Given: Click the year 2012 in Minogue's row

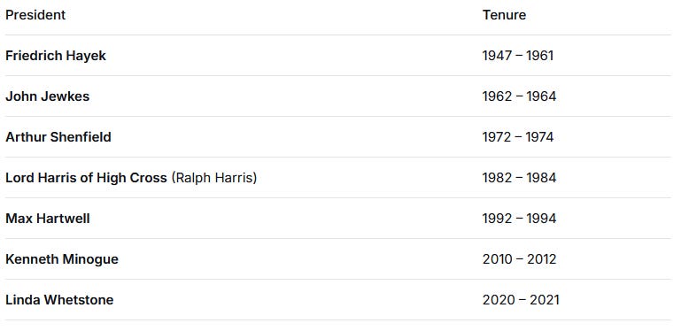Looking at the screenshot, I should pos(542,259).
